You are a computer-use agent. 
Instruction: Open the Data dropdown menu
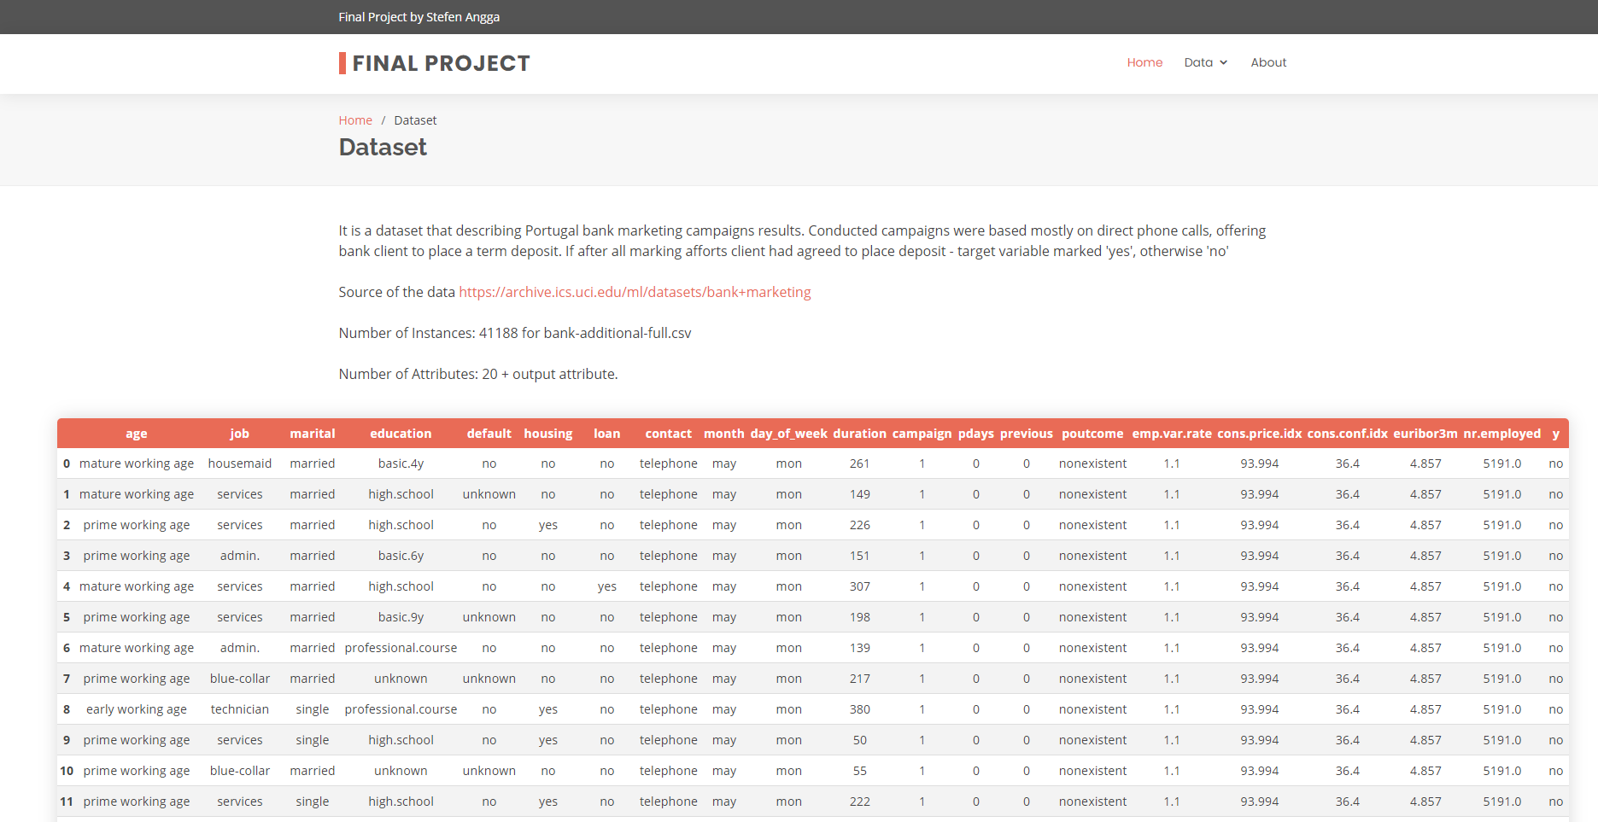1199,62
